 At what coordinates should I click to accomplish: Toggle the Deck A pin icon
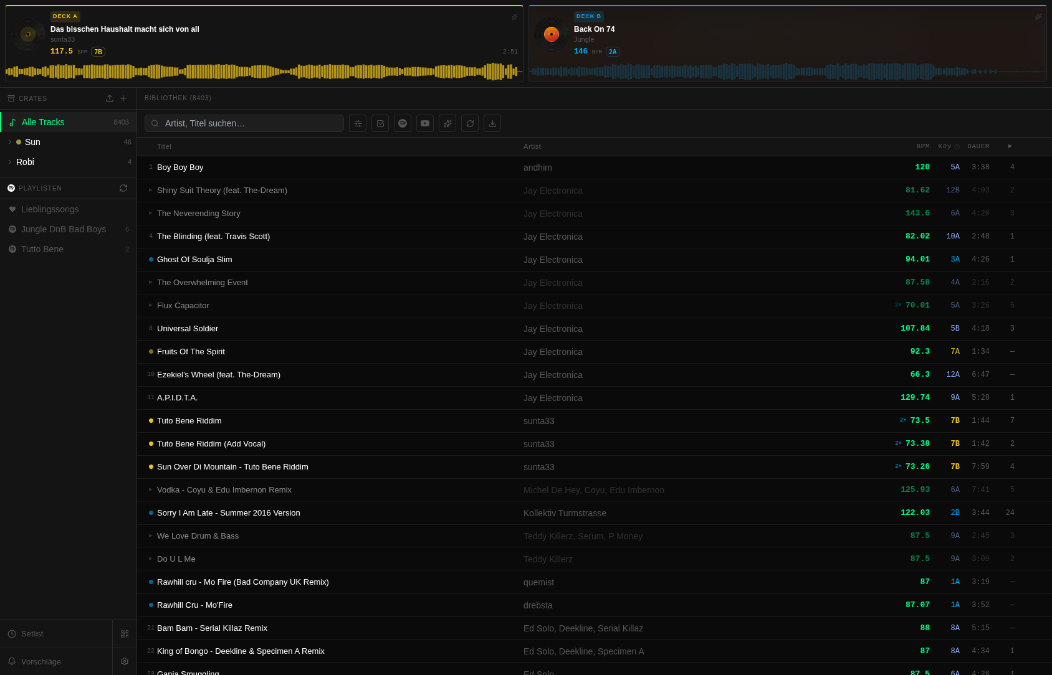pos(515,17)
